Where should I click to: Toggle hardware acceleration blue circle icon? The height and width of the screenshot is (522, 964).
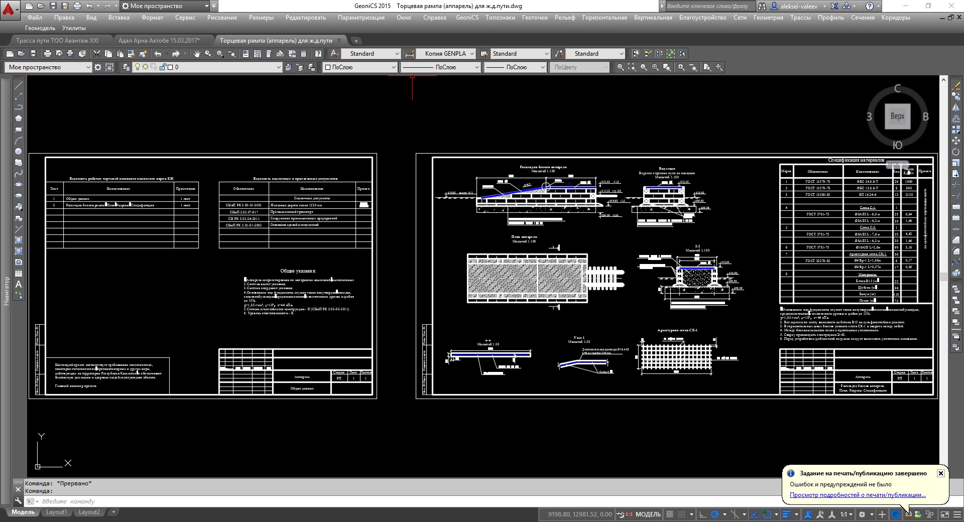(x=895, y=514)
